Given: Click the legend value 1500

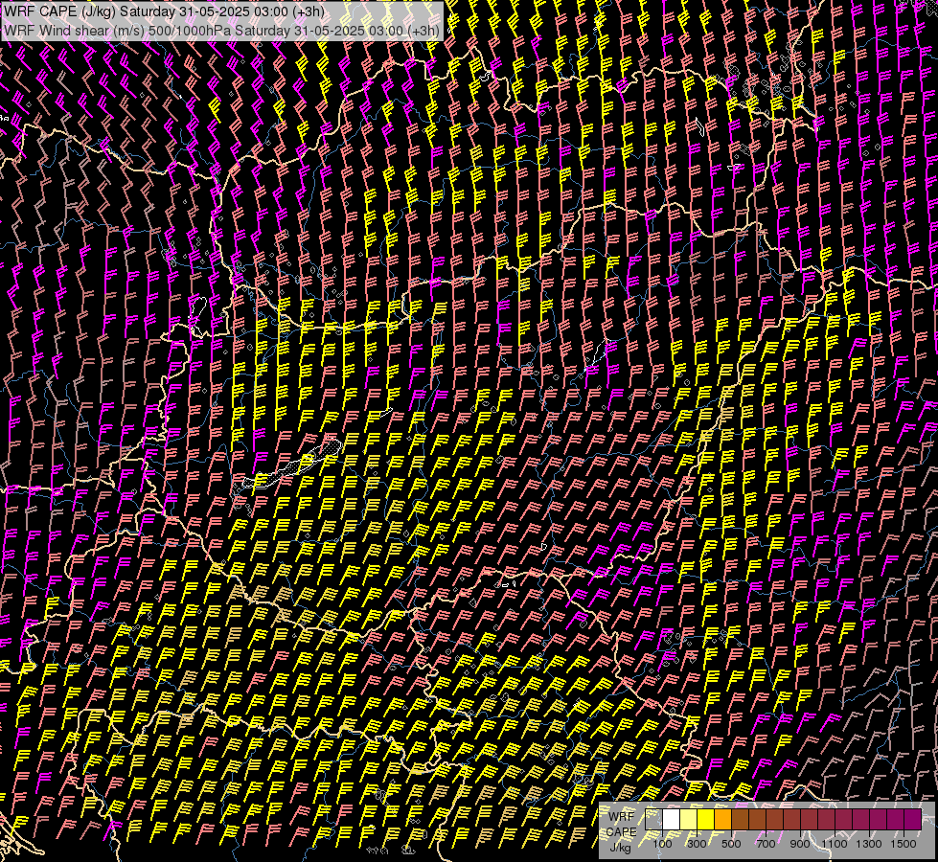Looking at the screenshot, I should click(x=904, y=844).
